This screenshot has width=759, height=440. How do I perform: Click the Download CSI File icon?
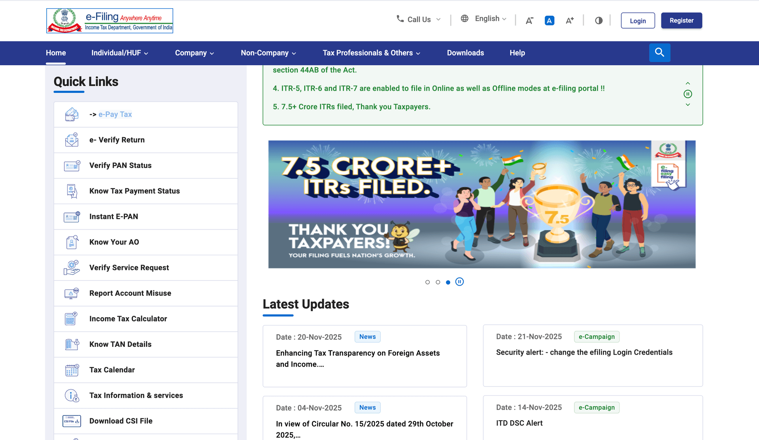point(72,421)
